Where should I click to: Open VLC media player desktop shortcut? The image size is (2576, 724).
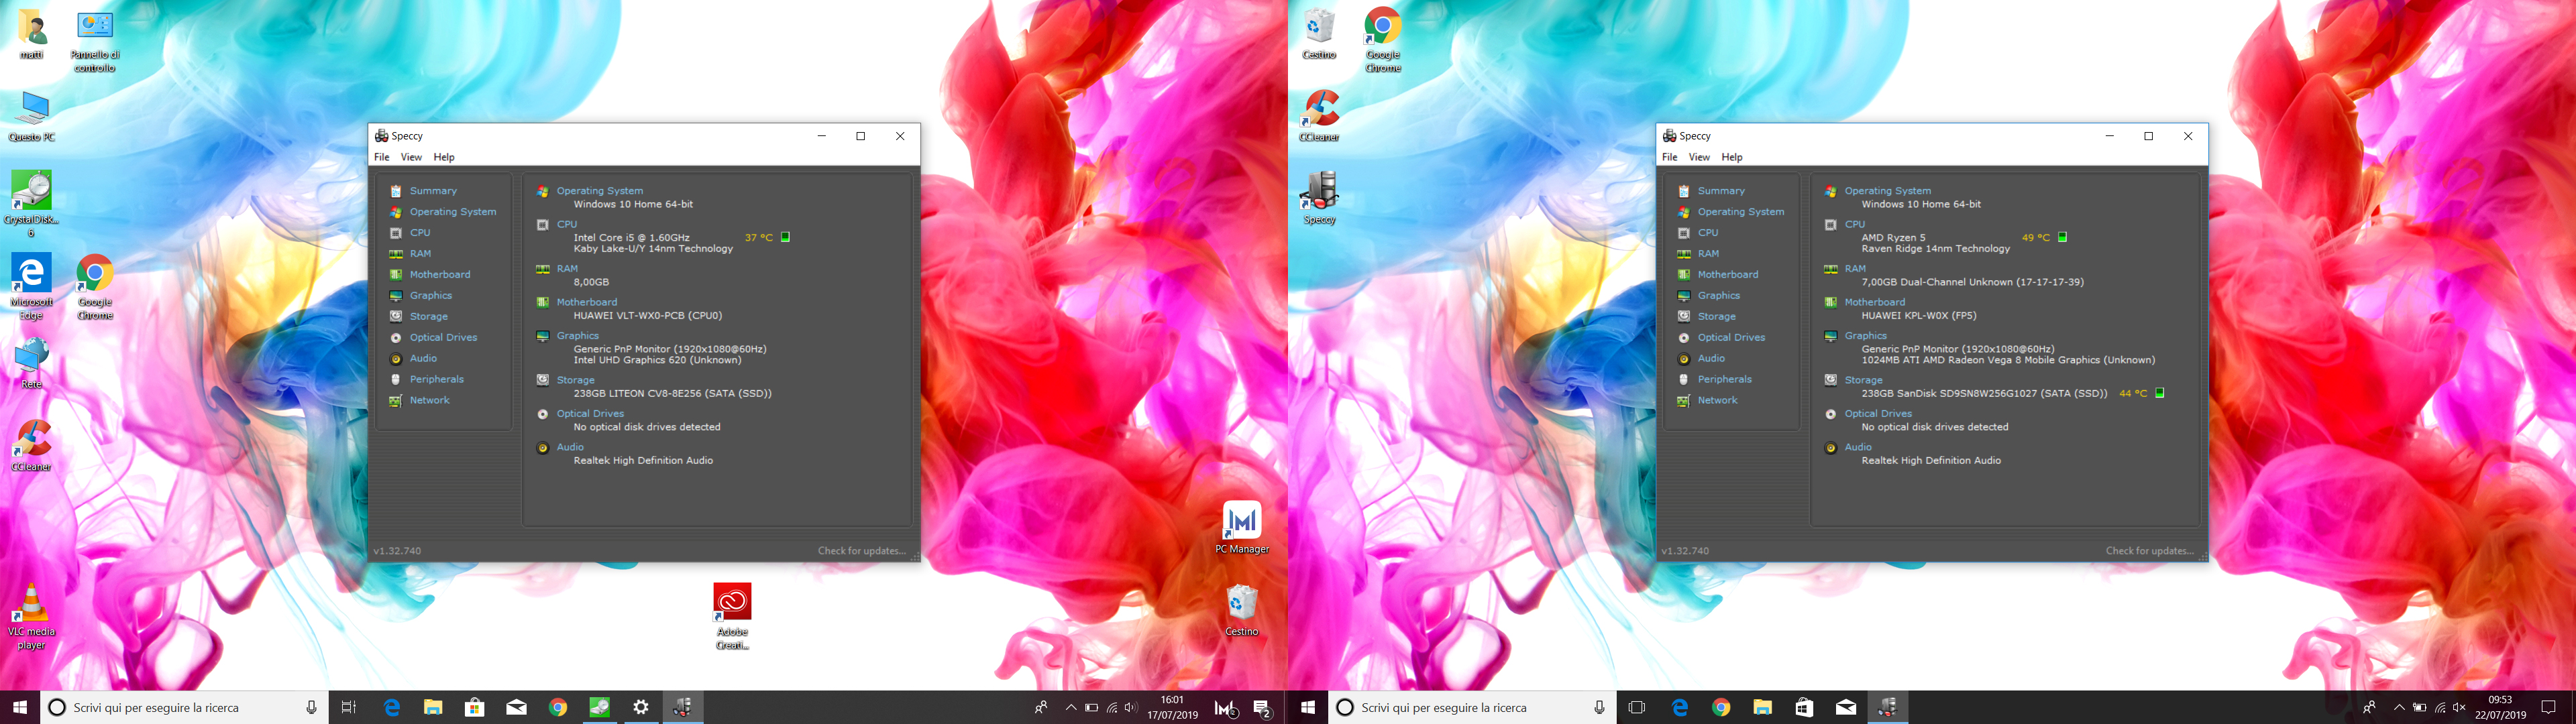[x=31, y=603]
